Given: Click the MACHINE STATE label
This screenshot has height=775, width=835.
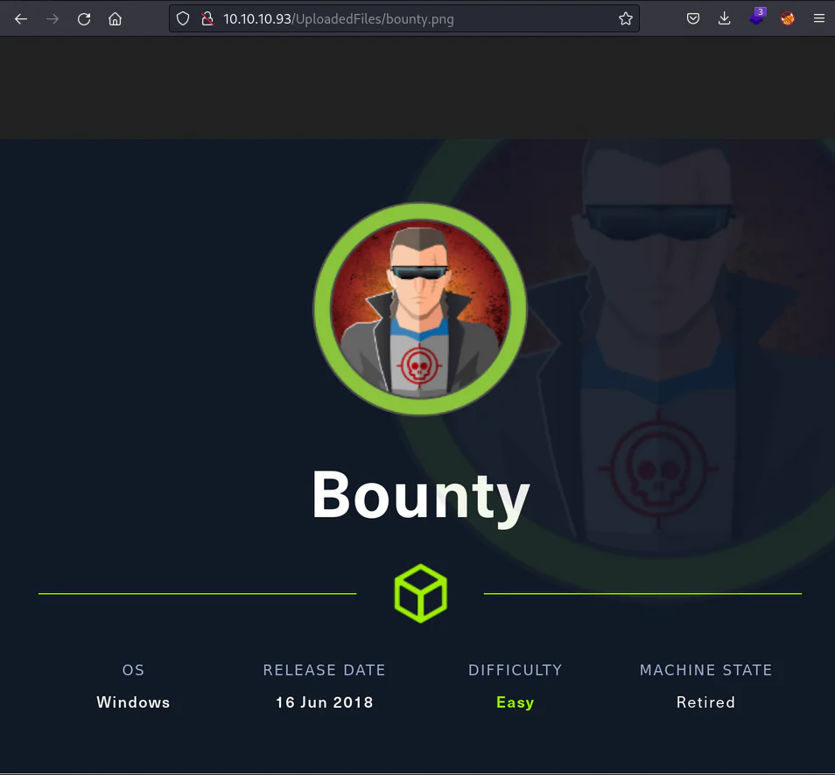Looking at the screenshot, I should point(705,670).
